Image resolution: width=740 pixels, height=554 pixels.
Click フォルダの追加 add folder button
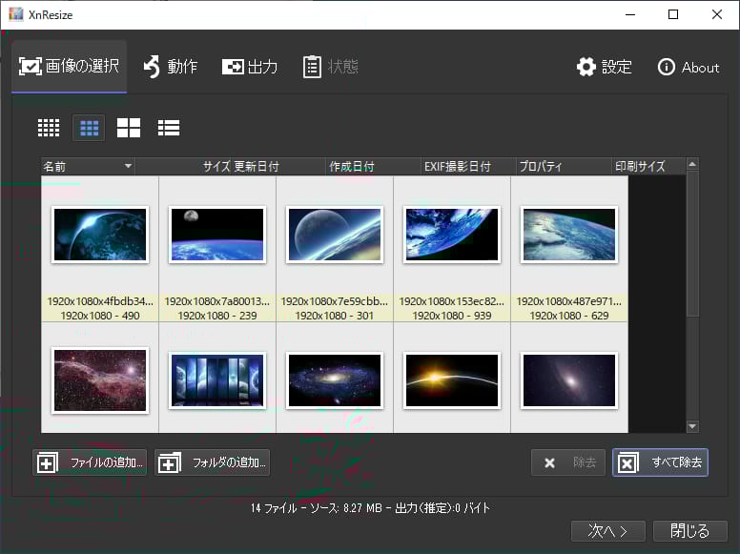click(213, 462)
